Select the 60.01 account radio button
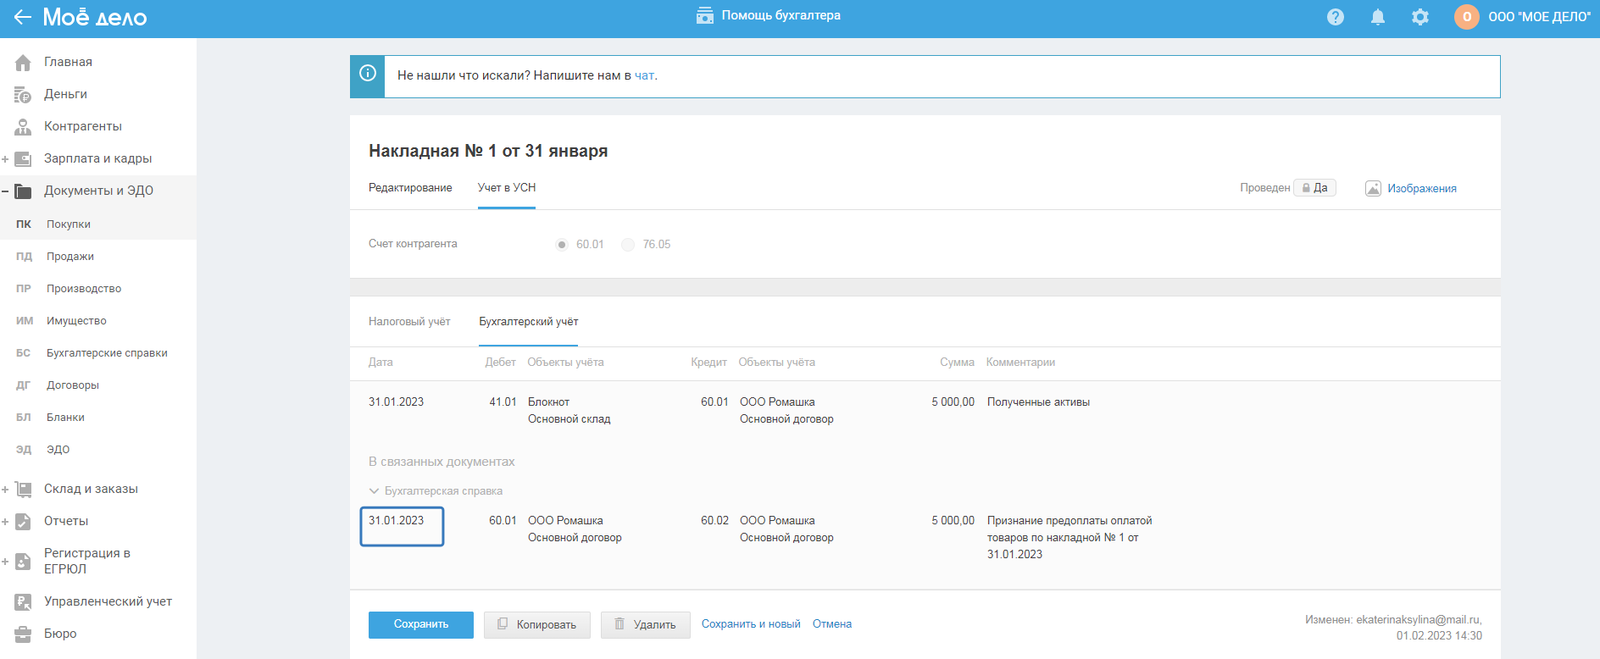Image resolution: width=1600 pixels, height=659 pixels. [561, 245]
